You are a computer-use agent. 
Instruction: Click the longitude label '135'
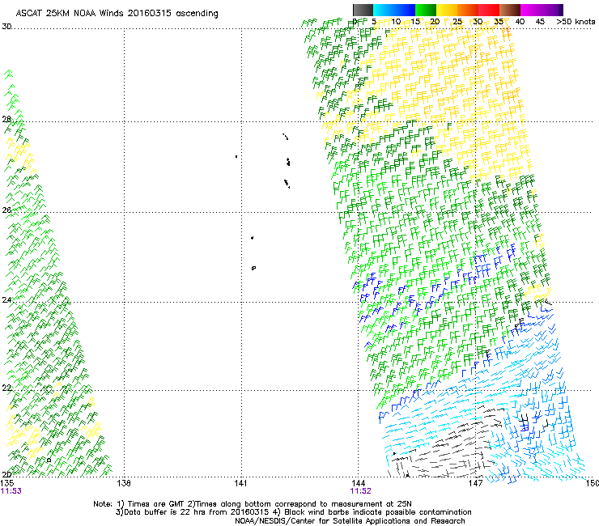(x=7, y=483)
